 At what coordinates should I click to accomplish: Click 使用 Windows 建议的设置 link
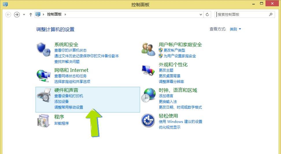180,122
